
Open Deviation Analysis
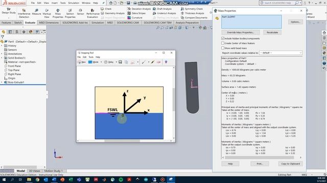coord(139,9)
